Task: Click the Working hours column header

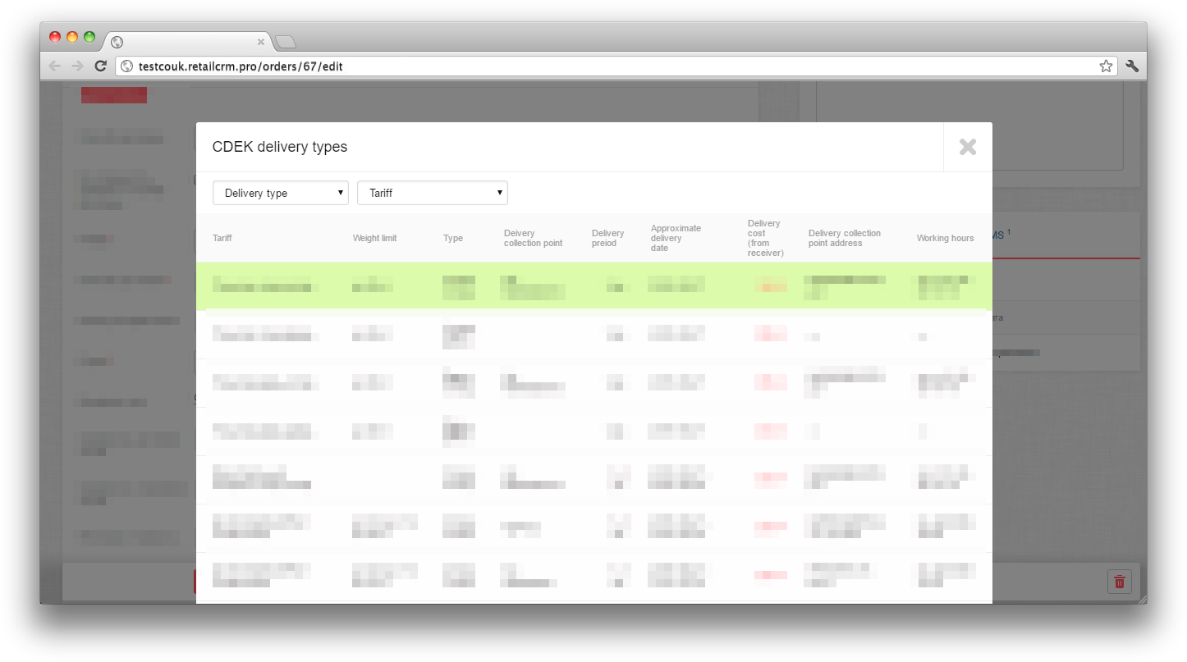Action: pyautogui.click(x=946, y=238)
